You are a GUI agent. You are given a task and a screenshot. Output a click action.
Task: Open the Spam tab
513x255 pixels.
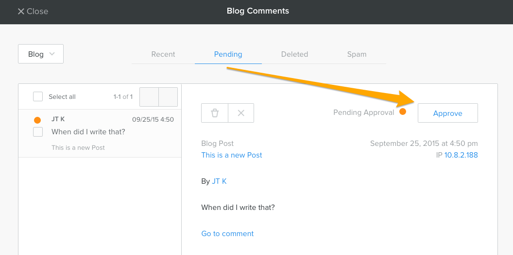(x=357, y=54)
